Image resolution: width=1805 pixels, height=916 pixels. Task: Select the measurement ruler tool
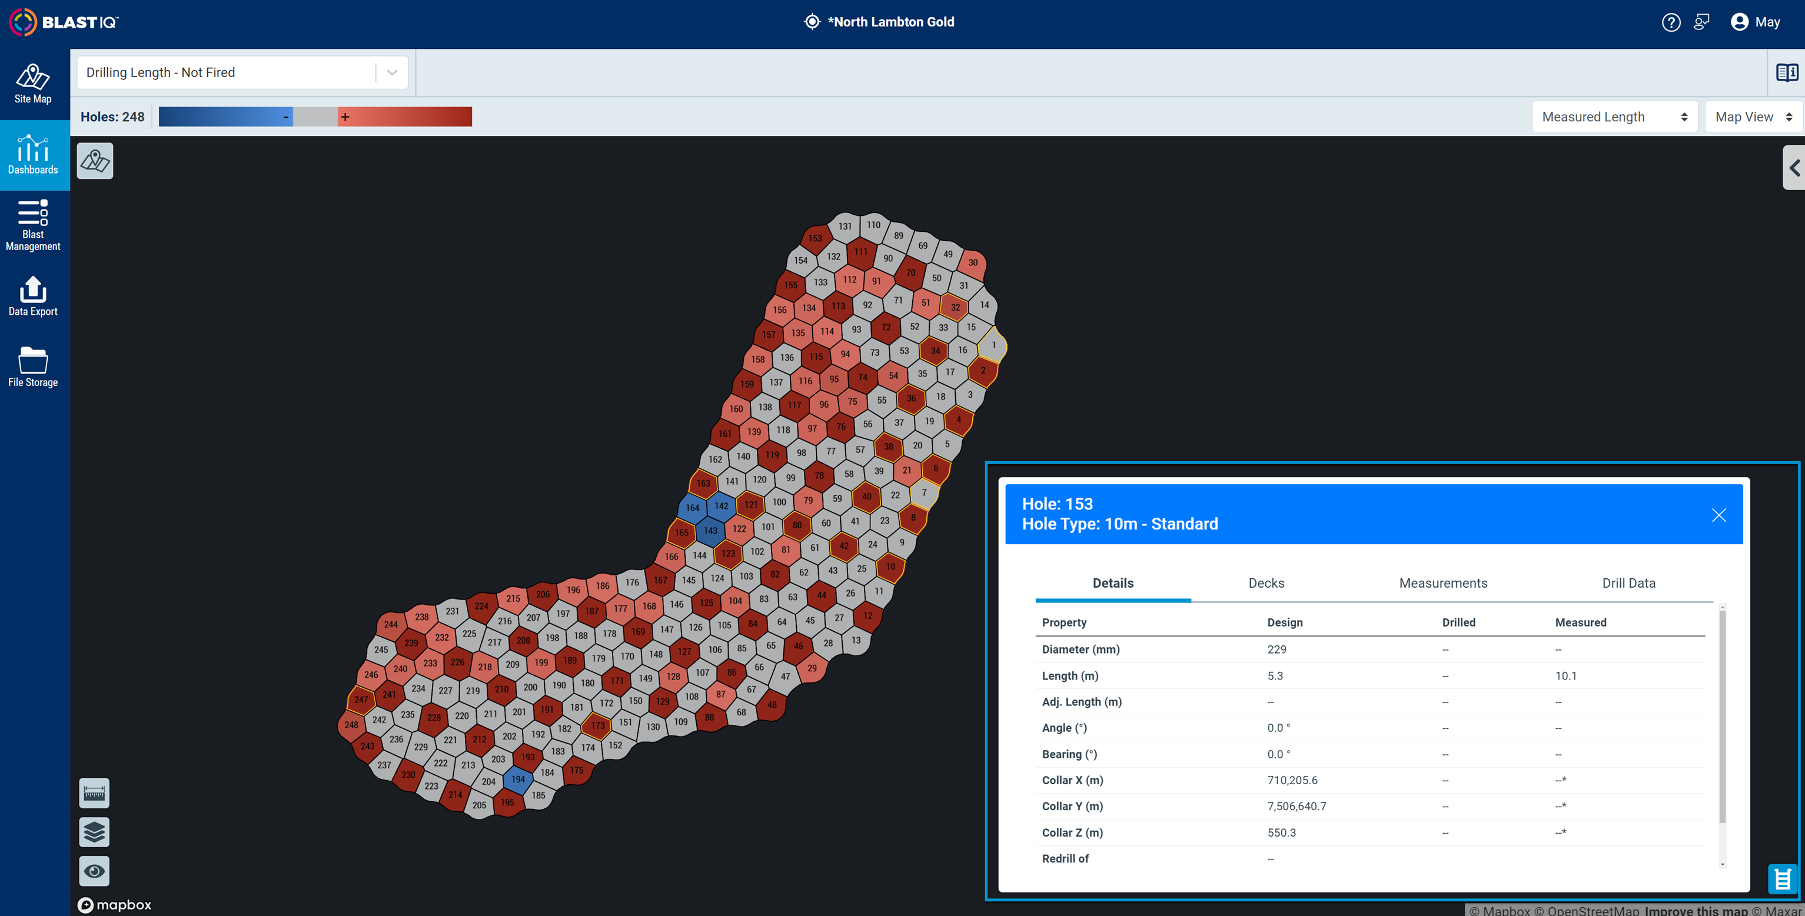pyautogui.click(x=94, y=792)
